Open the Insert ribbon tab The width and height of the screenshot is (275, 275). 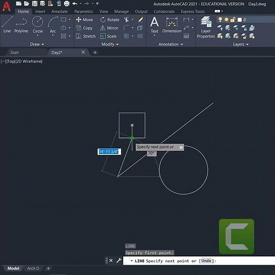(x=40, y=12)
